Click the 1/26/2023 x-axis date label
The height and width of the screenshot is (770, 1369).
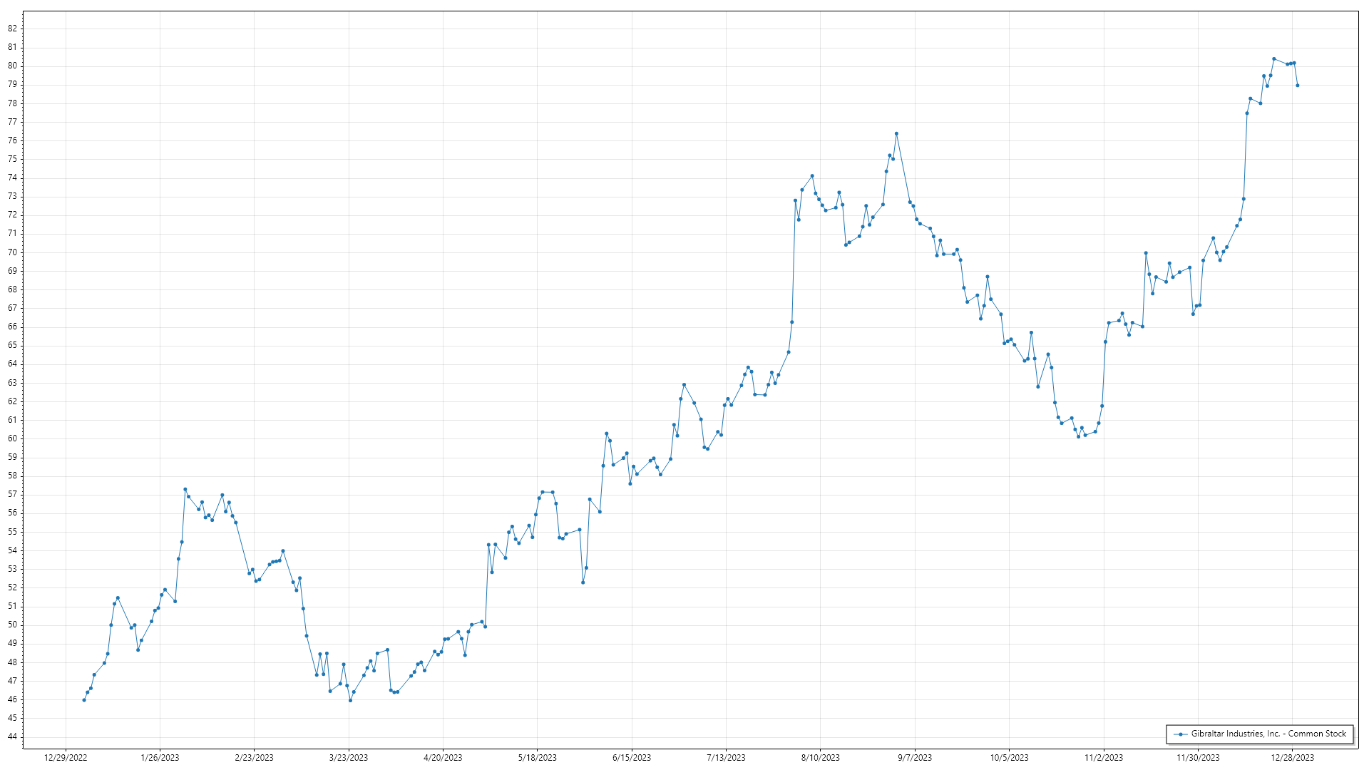[160, 758]
